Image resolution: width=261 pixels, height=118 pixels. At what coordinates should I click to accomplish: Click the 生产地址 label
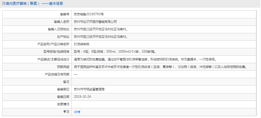(x=63, y=37)
